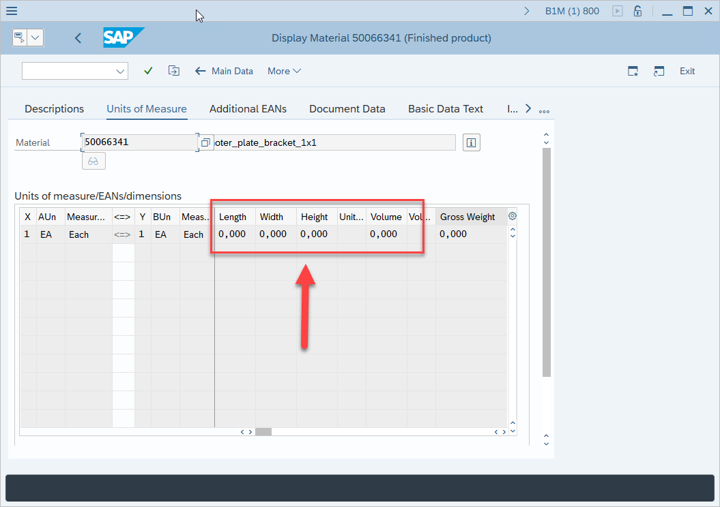This screenshot has width=720, height=507.
Task: Select the Length value 0,000 cell
Action: [235, 234]
